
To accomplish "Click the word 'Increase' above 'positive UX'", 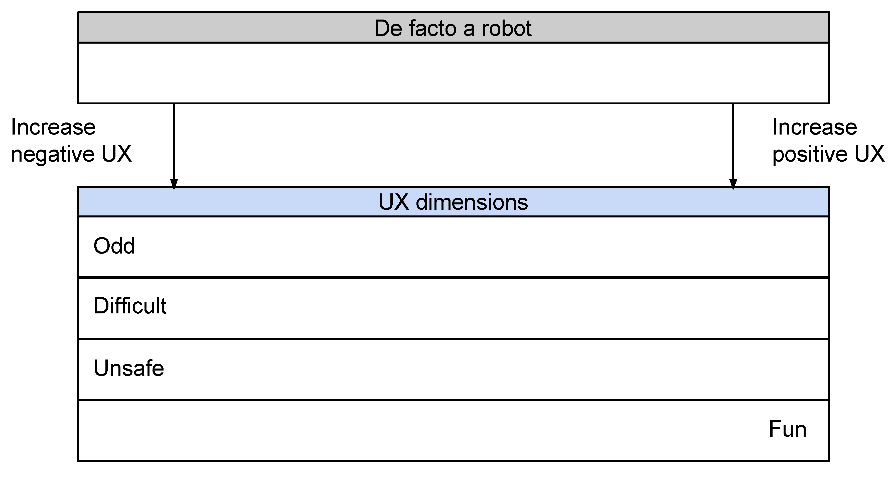I will click(815, 128).
